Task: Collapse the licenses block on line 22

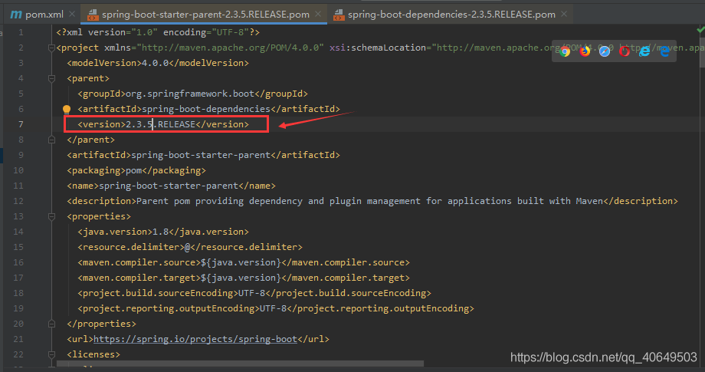Action: tap(51, 354)
